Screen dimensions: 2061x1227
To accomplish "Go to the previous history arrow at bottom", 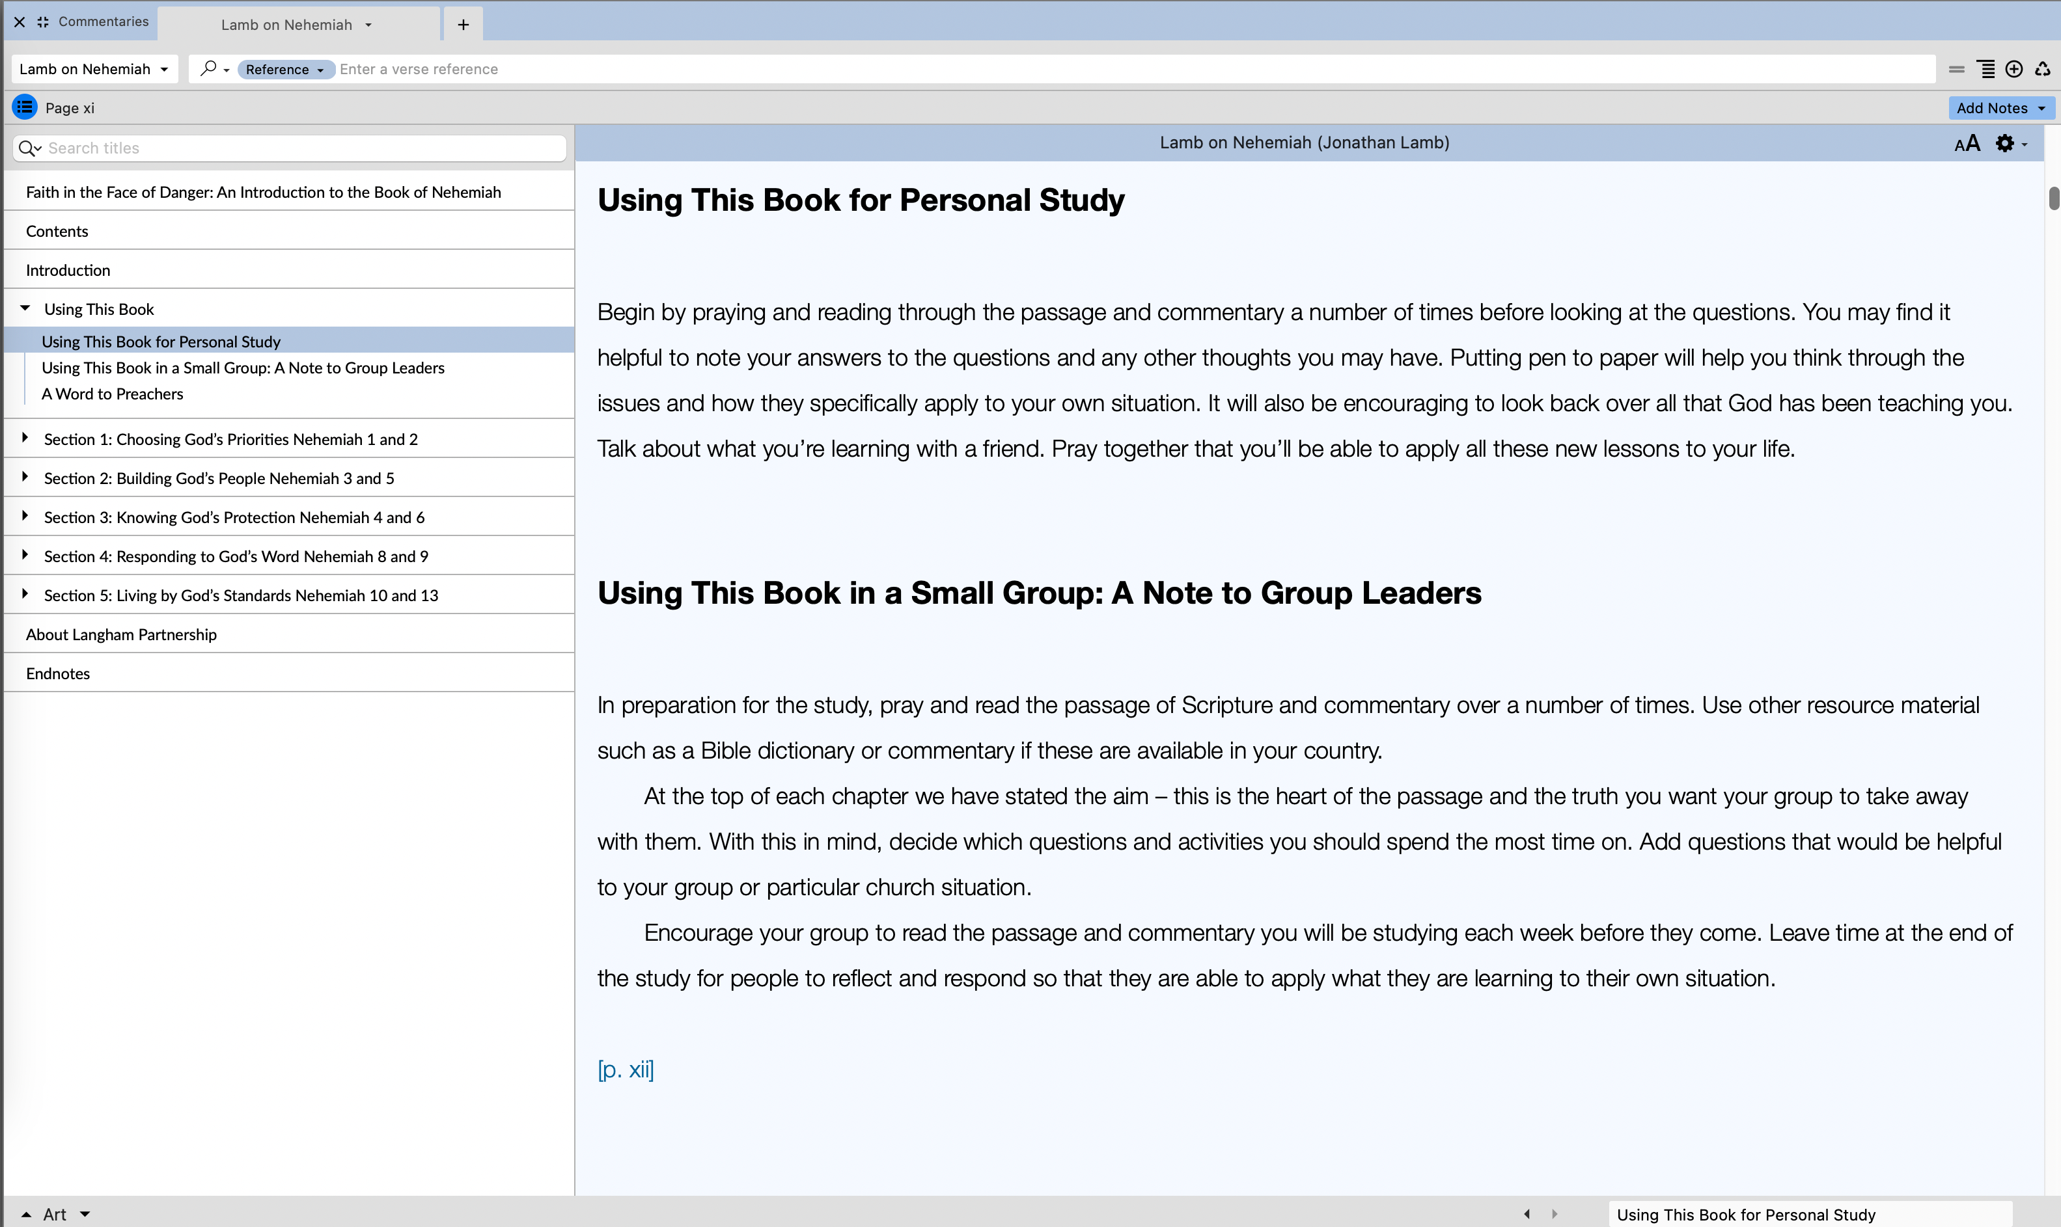I will coord(1527,1214).
